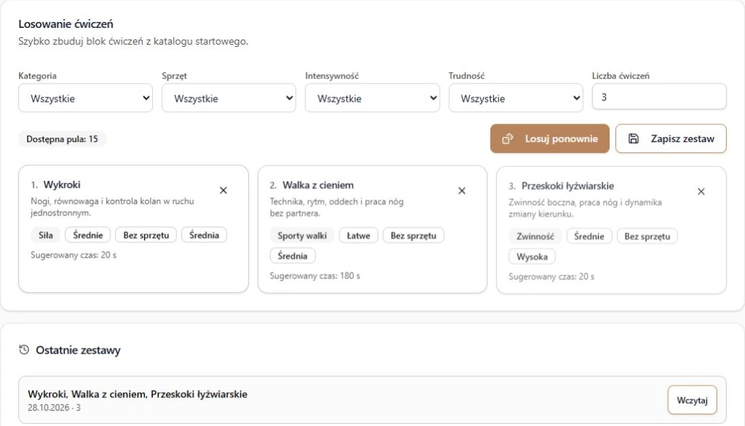
Task: Click the Losuj ponownie button
Action: pyautogui.click(x=550, y=139)
